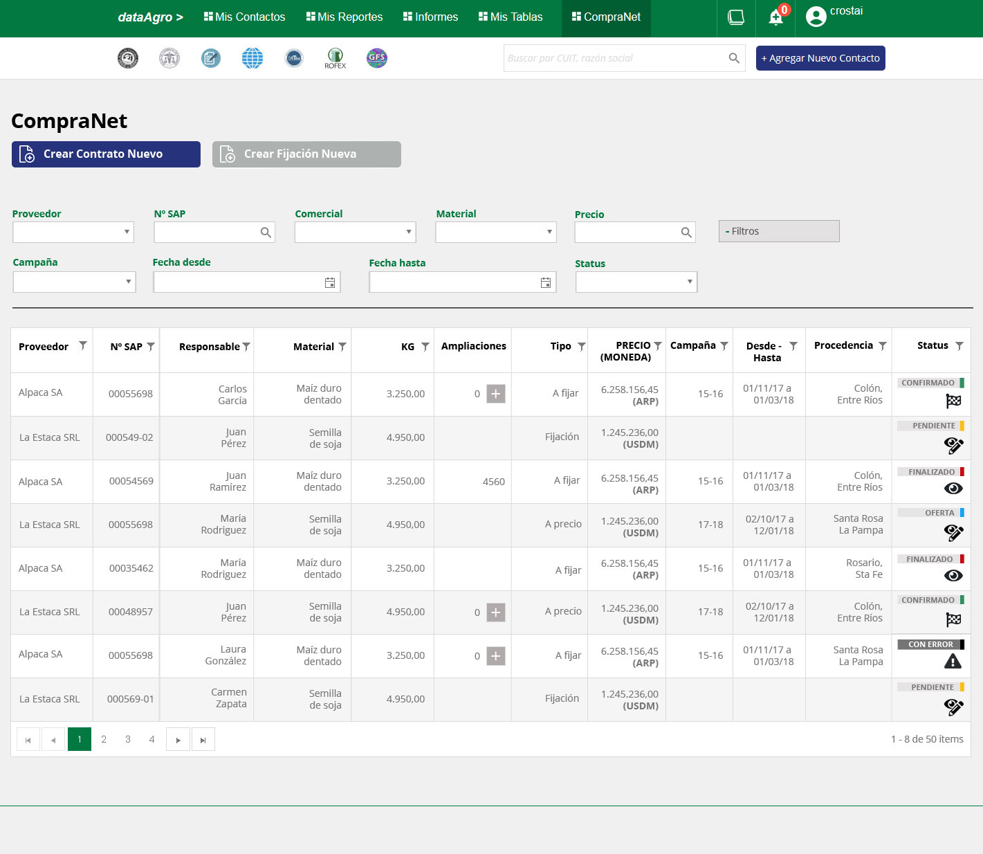
Task: Filter Material column header
Action: coord(342,347)
